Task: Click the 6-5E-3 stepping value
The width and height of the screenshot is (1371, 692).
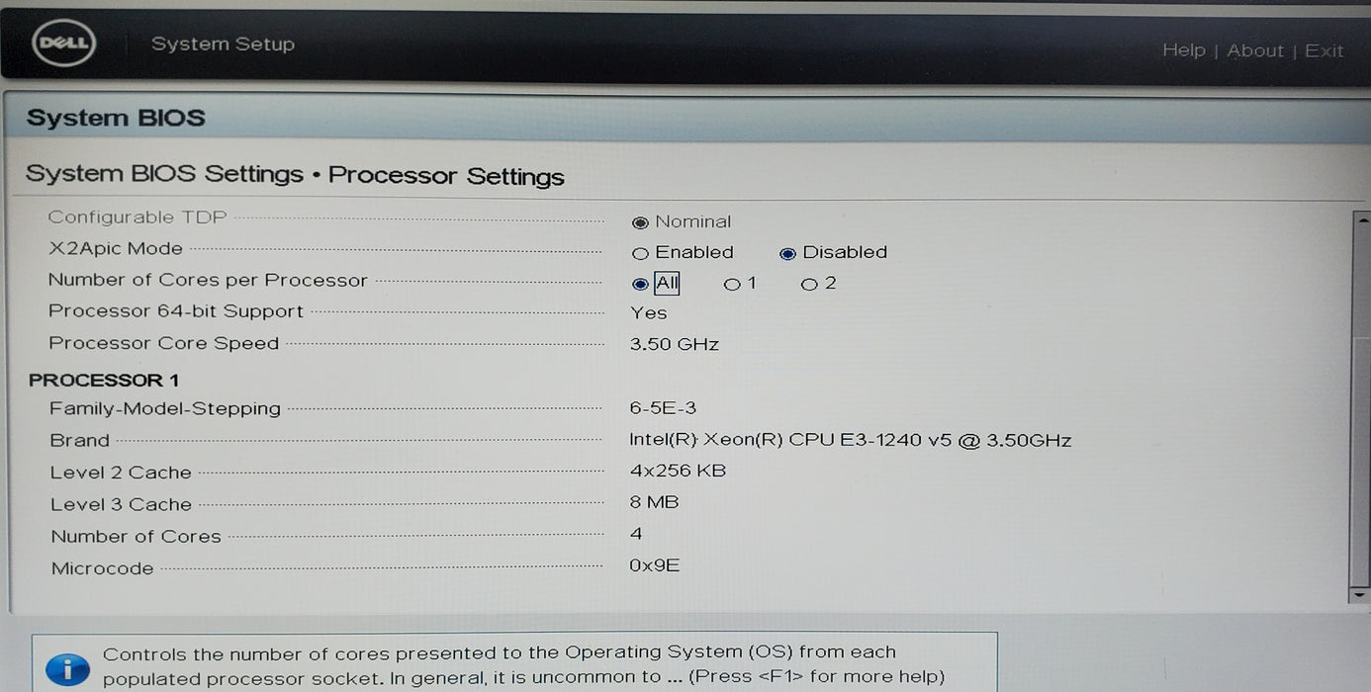Action: click(x=663, y=408)
